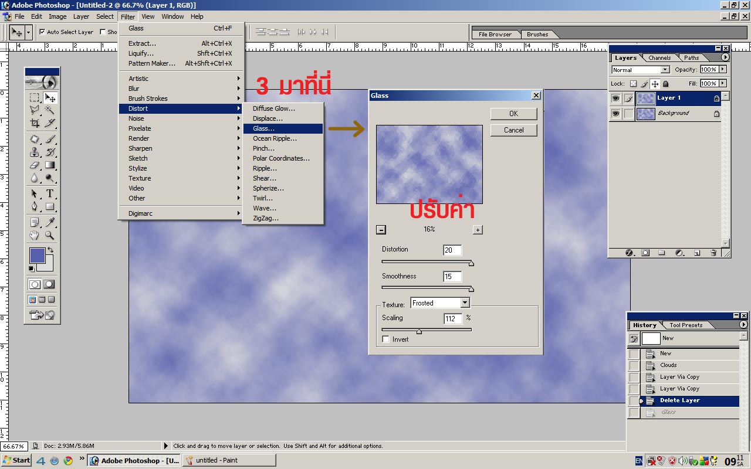This screenshot has height=469, width=751.
Task: Select the Dodge tool
Action: pos(50,178)
